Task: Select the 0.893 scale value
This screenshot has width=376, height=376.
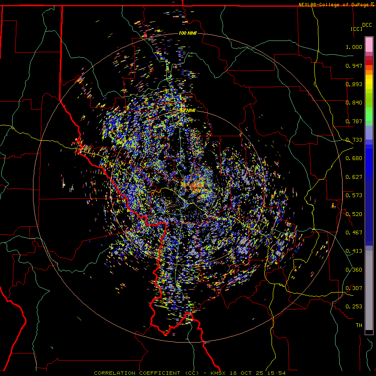Action: click(x=354, y=84)
